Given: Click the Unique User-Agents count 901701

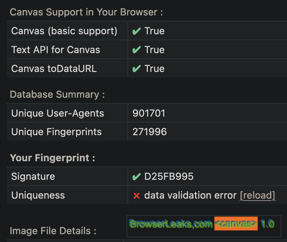Looking at the screenshot, I should click(149, 113).
